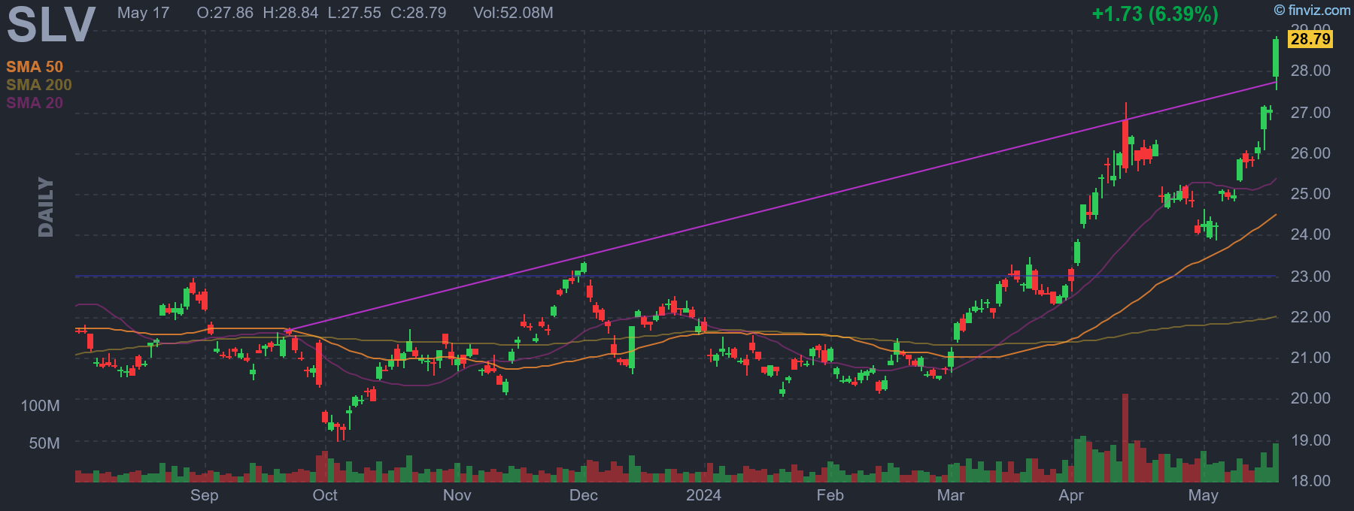This screenshot has width=1354, height=511.
Task: Click the SMA 50 legend label
Action: pos(35,67)
